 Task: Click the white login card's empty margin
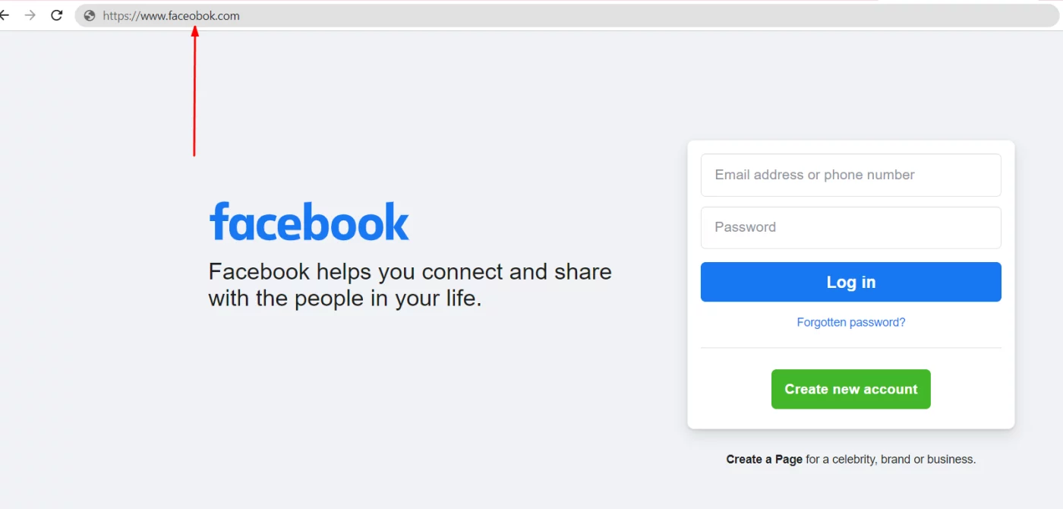point(850,419)
